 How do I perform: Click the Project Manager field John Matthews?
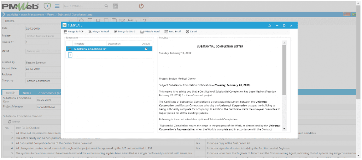[49, 107]
